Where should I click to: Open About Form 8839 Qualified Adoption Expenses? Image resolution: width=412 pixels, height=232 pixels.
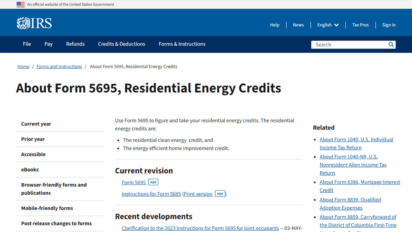(350, 203)
